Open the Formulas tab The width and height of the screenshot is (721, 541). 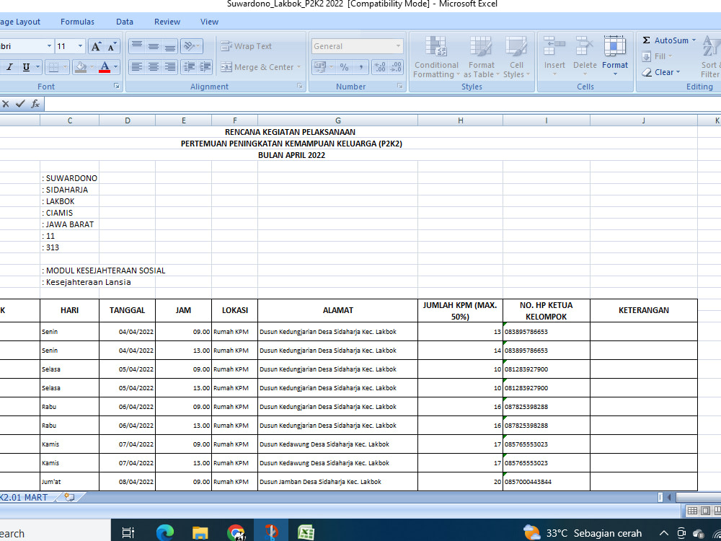click(77, 22)
